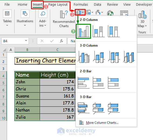The height and width of the screenshot is (140, 153).
Task: Click the formula bar text field
Action: click(x=72, y=41)
